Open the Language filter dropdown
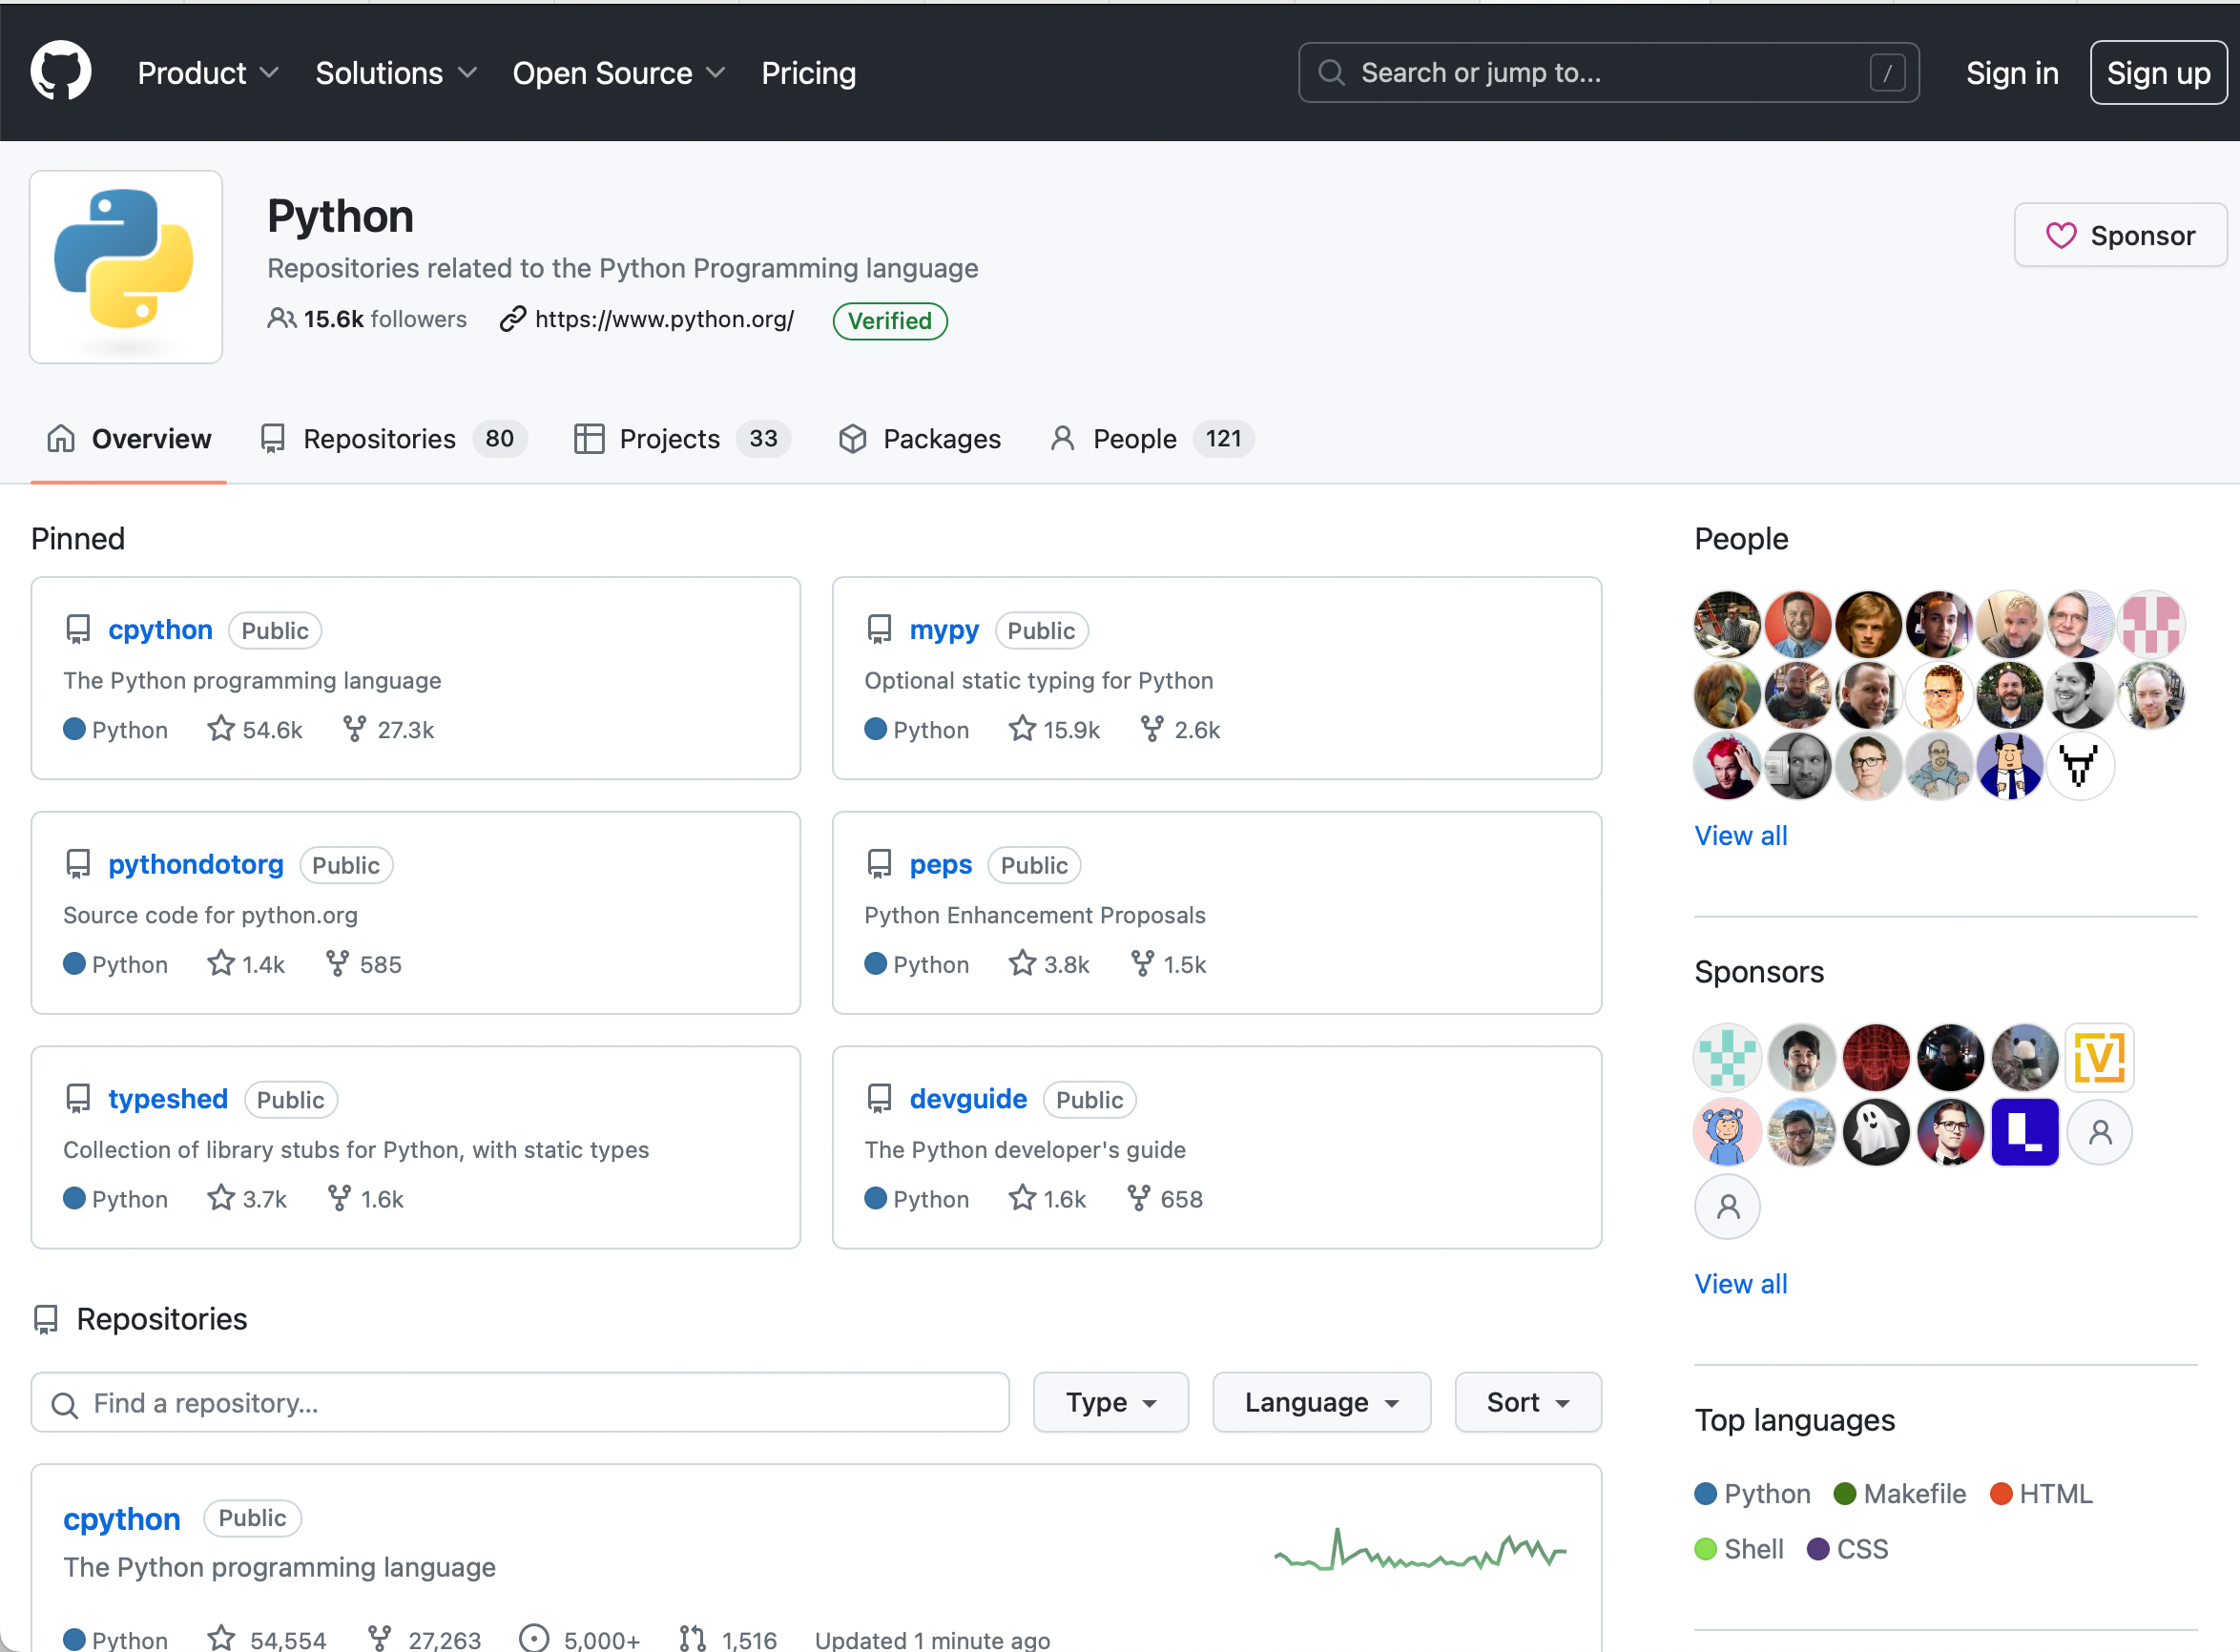 (x=1321, y=1402)
